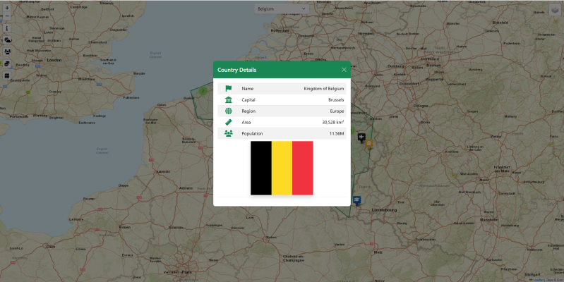Open the Leaflet attribution link
The height and width of the screenshot is (282, 564).
click(537, 279)
